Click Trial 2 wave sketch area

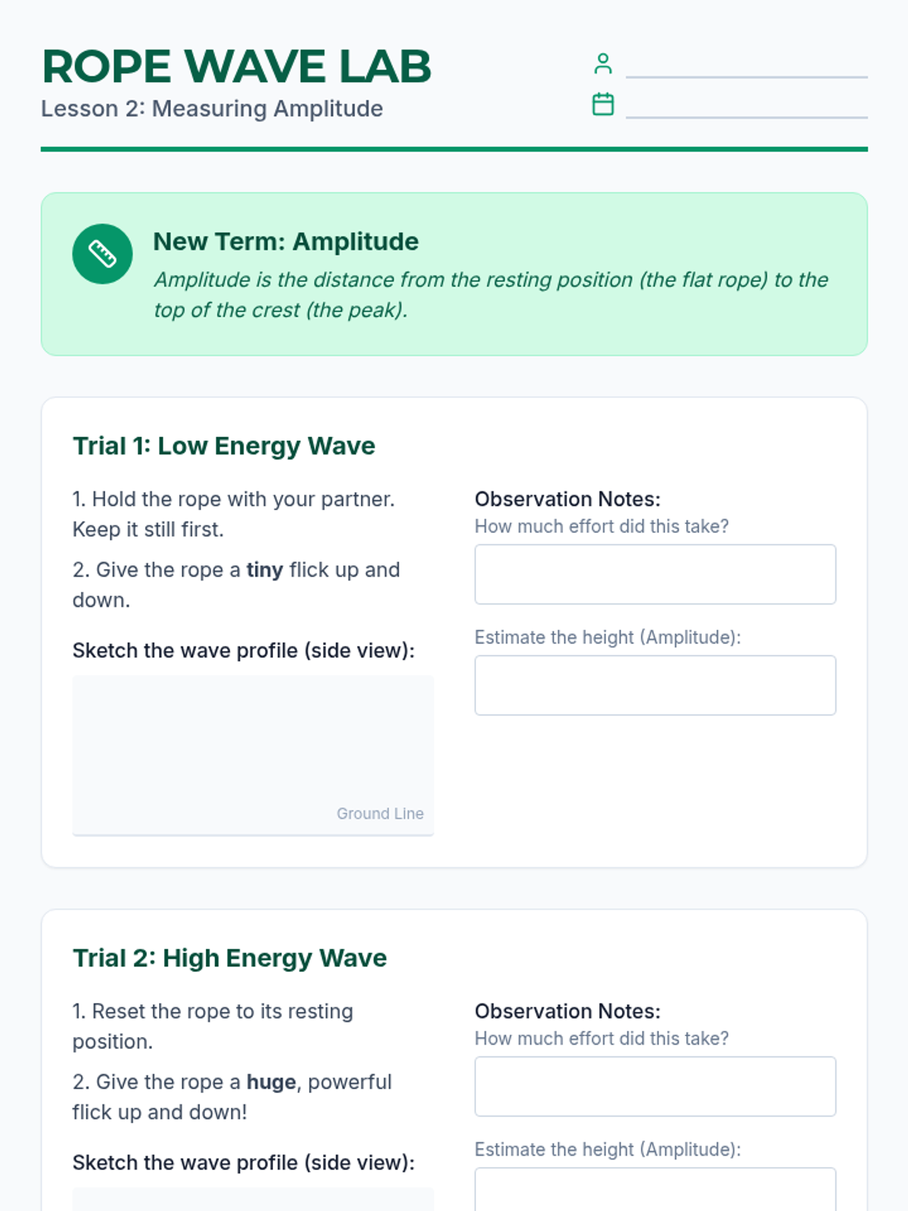tap(253, 1200)
